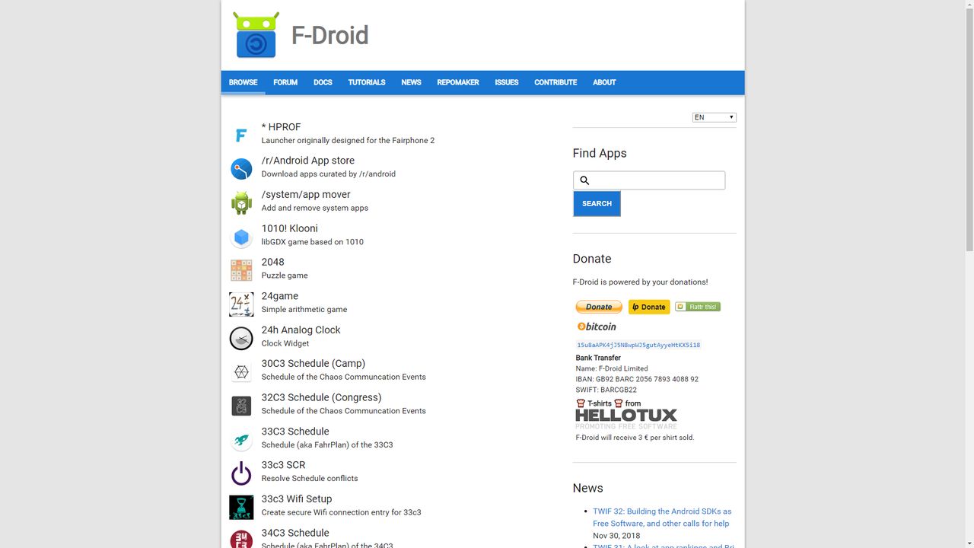Click the 'Simple arithmetic game' description
Image resolution: width=974 pixels, height=548 pixels.
304,309
